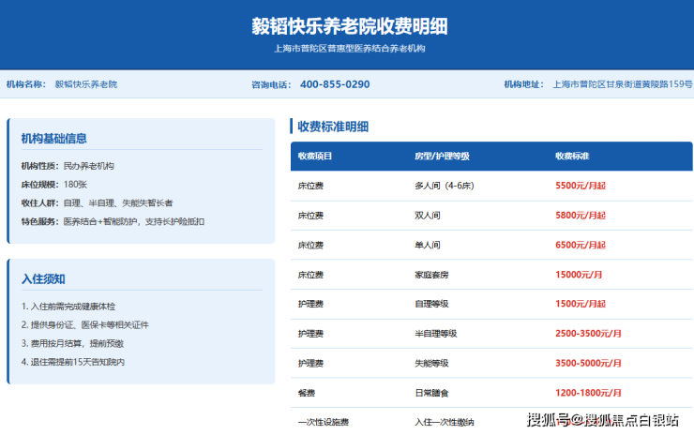The width and height of the screenshot is (694, 435).
Task: Click 护理费 in the 半自理等级 row
Action: (x=310, y=334)
